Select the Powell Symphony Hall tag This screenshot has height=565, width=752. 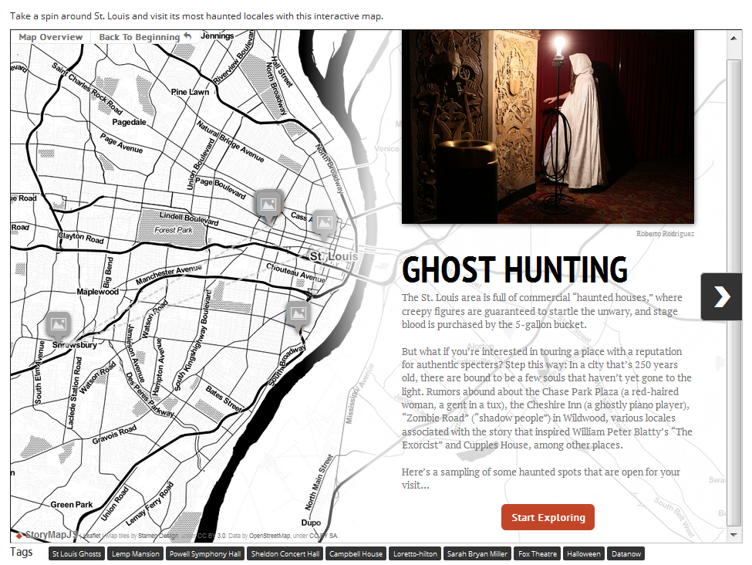(x=205, y=553)
